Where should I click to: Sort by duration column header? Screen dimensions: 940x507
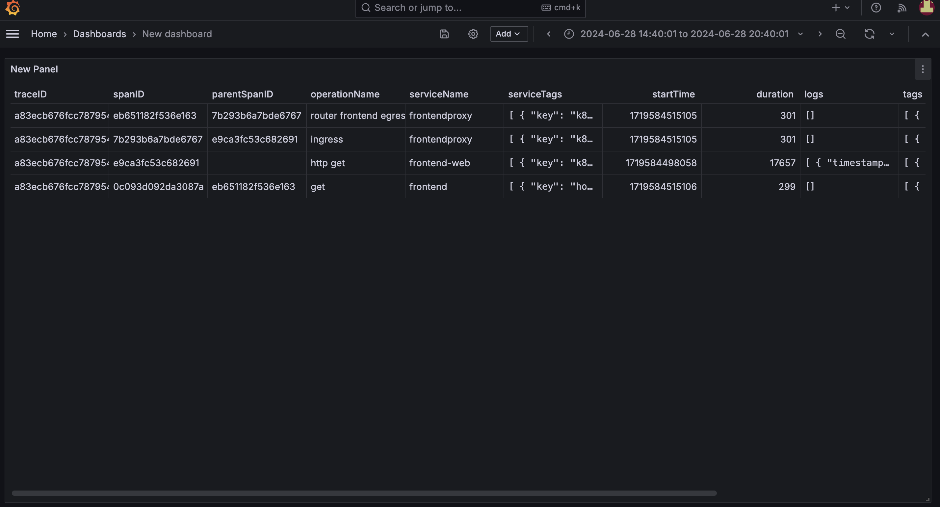click(775, 94)
